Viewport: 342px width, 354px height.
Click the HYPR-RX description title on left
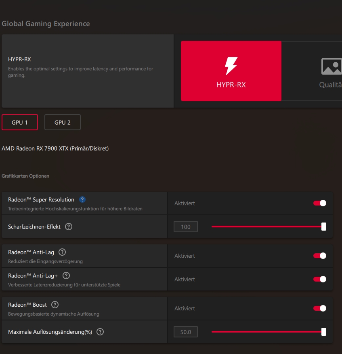pos(19,59)
